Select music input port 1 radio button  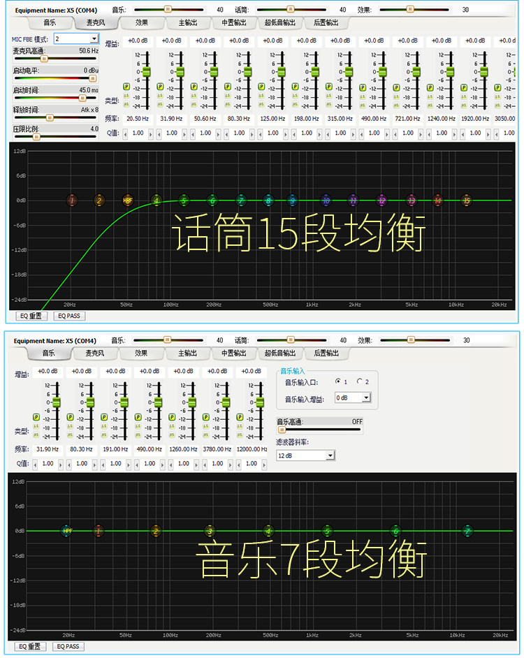click(338, 381)
